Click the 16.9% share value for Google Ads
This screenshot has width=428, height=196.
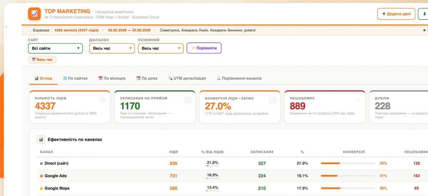(213, 175)
